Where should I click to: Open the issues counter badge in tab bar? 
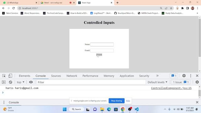[174, 76]
